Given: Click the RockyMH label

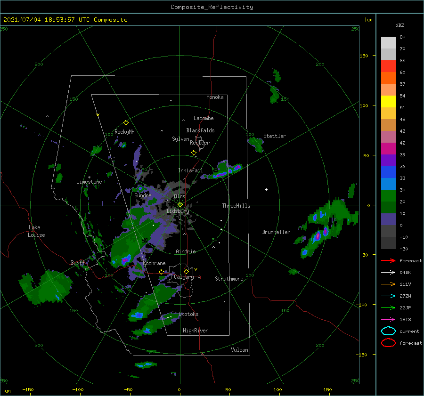Looking at the screenshot, I should pyautogui.click(x=124, y=132).
